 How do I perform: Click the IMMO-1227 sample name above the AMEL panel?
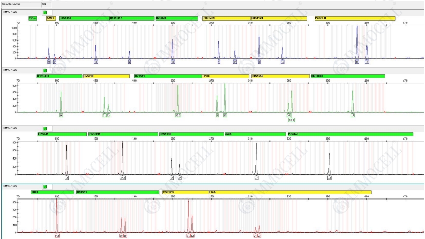coord(10,12)
